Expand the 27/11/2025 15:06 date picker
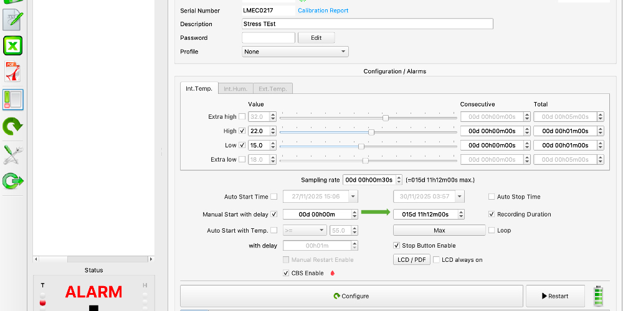 [x=353, y=197]
